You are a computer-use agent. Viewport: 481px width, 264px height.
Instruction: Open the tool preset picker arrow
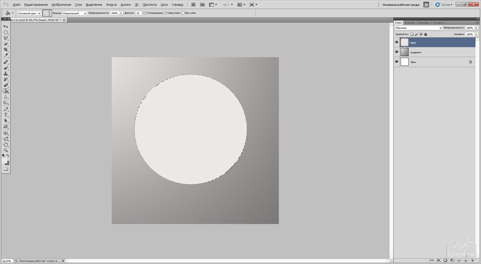pyautogui.click(x=13, y=13)
